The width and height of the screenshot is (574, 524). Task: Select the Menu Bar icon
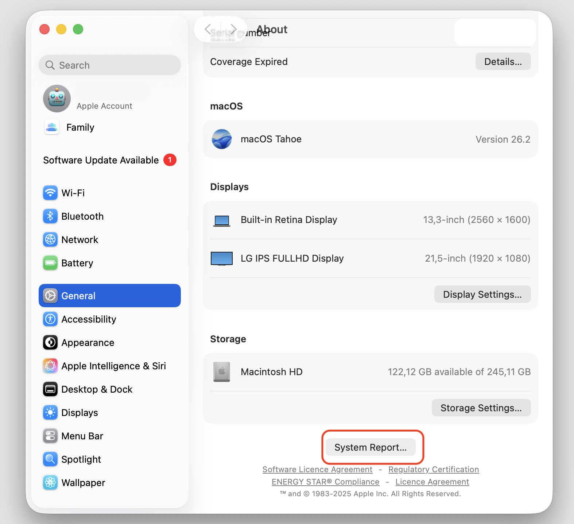(50, 436)
